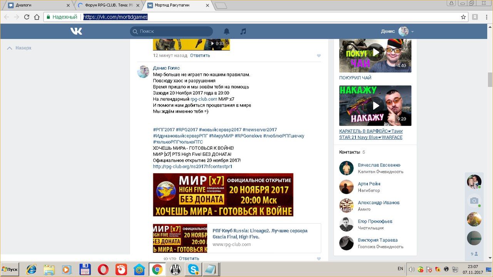Reload the page with the refresh icon
This screenshot has height=277, width=493.
click(x=27, y=17)
